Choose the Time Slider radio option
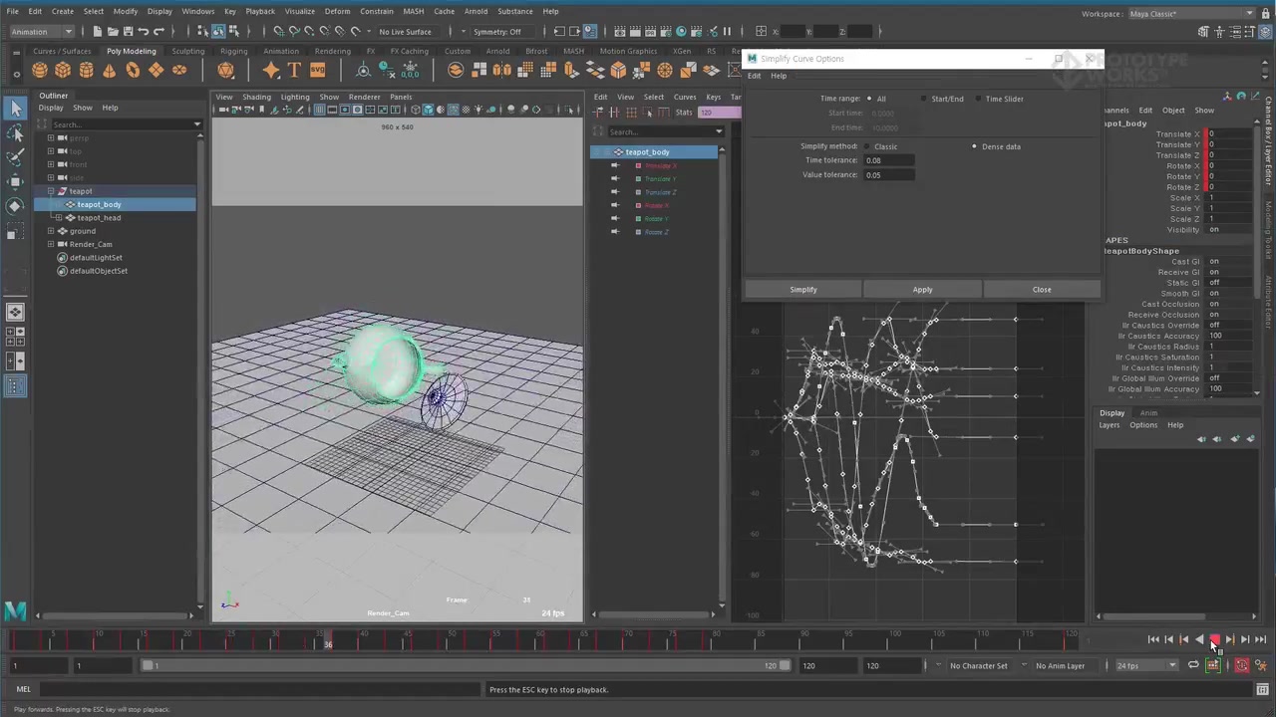This screenshot has height=717, width=1276. (978, 99)
